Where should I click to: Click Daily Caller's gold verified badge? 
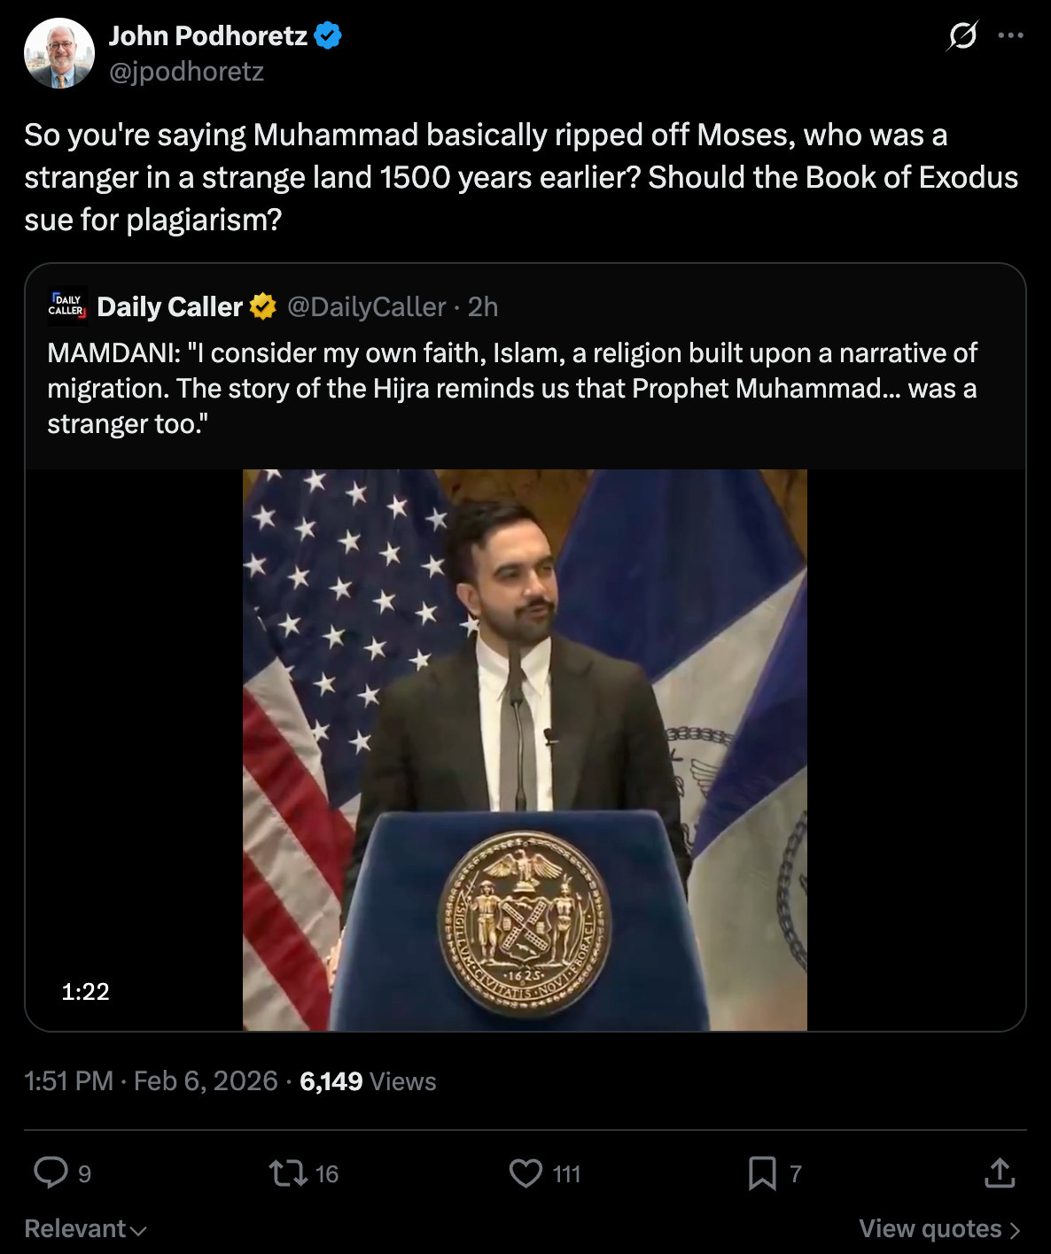click(x=262, y=306)
